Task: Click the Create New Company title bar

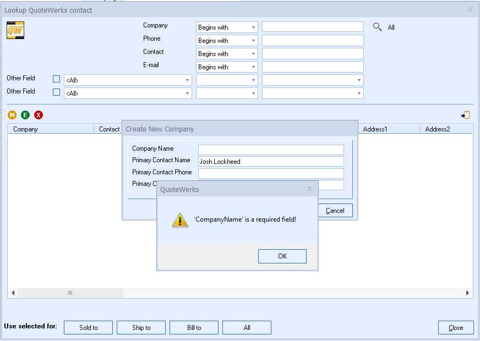Action: (x=240, y=129)
